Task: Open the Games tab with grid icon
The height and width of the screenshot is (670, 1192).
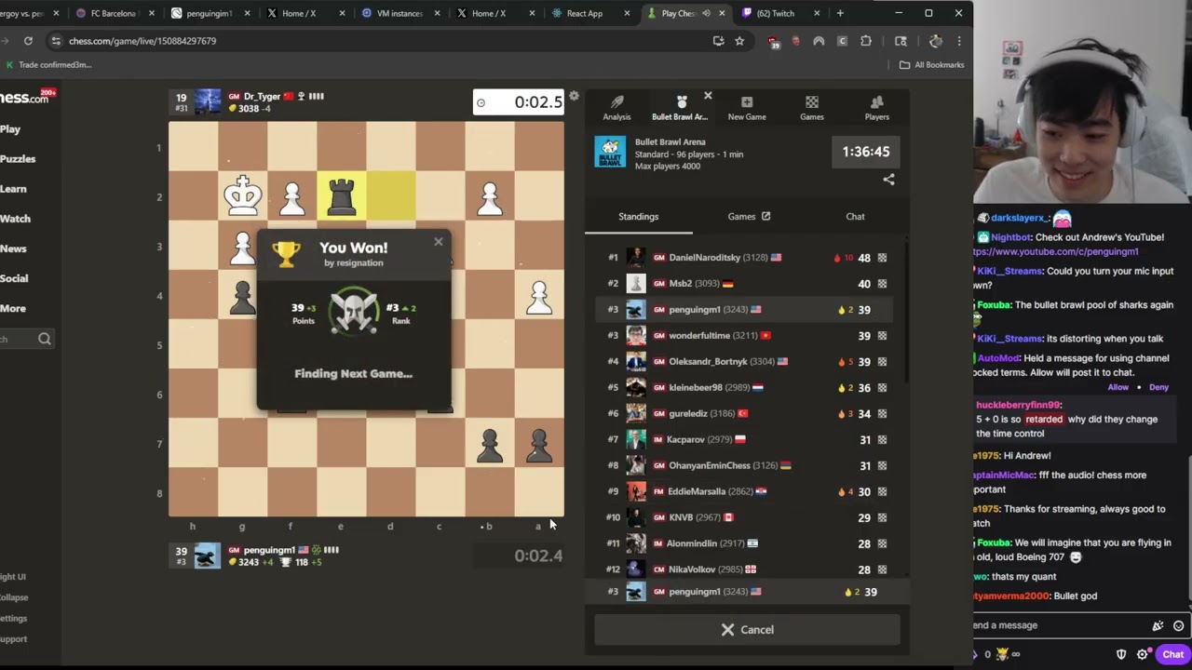Action: pos(812,108)
